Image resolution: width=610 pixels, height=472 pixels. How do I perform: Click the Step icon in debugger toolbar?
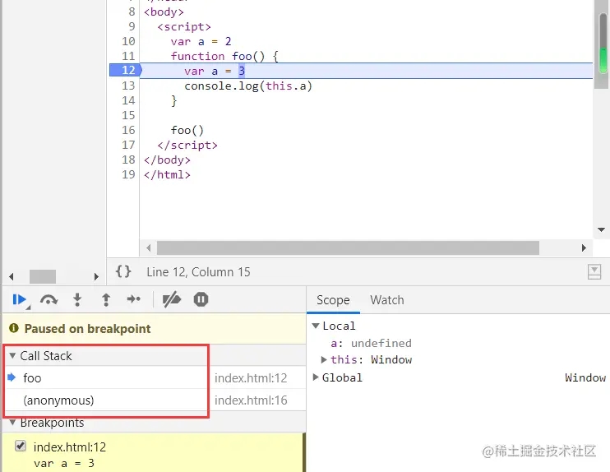pyautogui.click(x=134, y=298)
